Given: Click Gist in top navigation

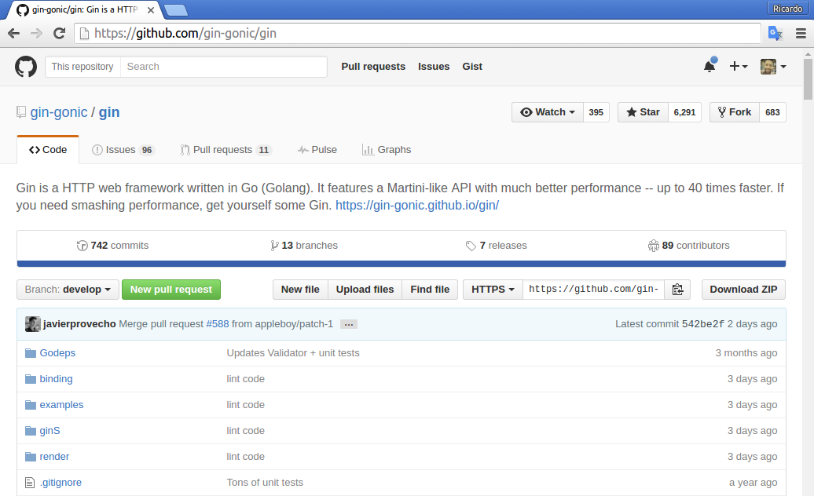Looking at the screenshot, I should pos(472,67).
